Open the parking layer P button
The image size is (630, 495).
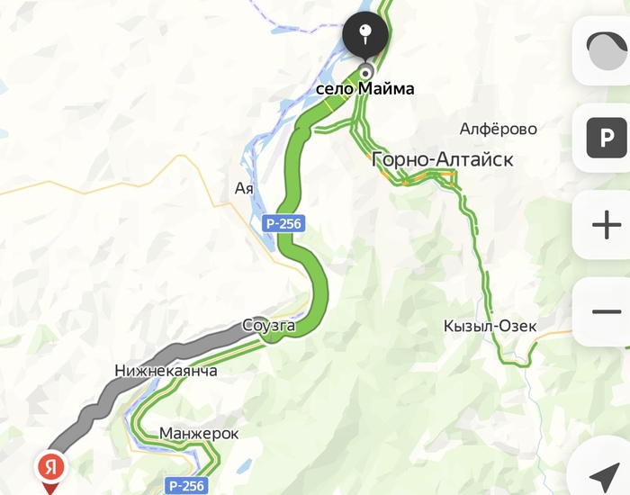click(607, 138)
